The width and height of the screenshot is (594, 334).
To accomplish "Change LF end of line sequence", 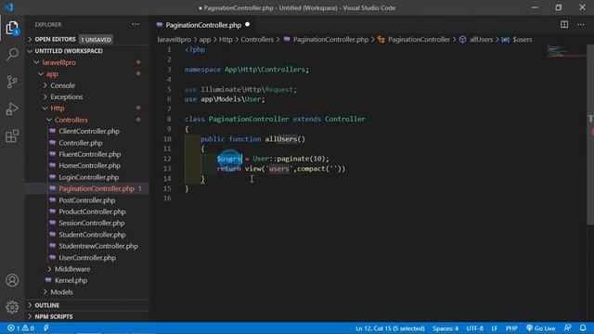I will tap(494, 328).
